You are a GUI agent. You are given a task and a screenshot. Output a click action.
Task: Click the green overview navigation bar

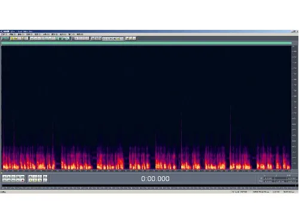pos(147,43)
